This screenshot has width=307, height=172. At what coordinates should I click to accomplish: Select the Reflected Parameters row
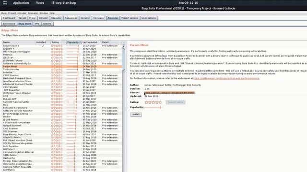pyautogui.click(x=62, y=108)
